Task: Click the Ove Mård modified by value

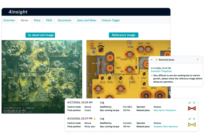Action: [x=127, y=107]
